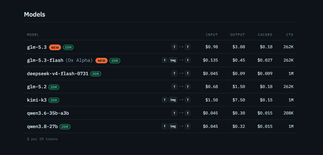Click the MODEL column header
The image size is (323, 155).
[x=33, y=35]
